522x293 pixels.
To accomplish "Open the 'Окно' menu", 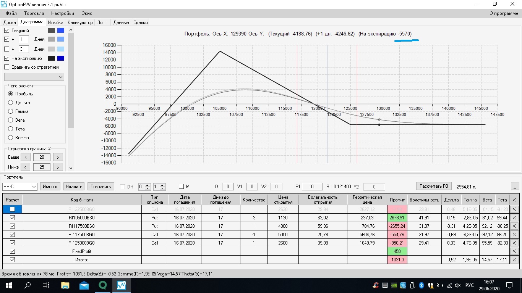I will pyautogui.click(x=87, y=13).
